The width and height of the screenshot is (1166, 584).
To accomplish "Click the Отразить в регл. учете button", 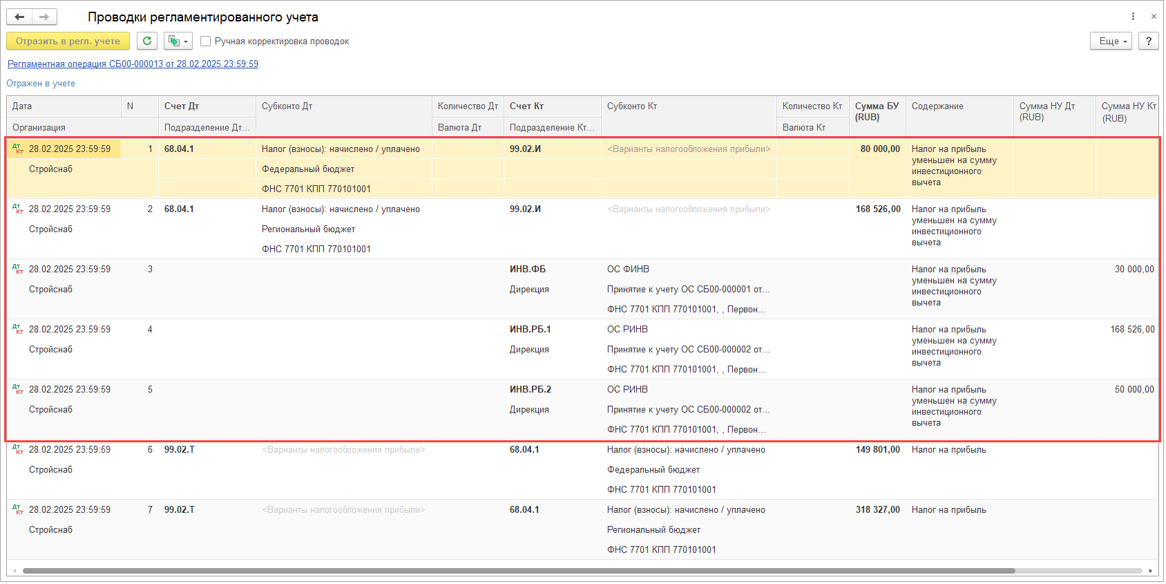I will point(68,41).
